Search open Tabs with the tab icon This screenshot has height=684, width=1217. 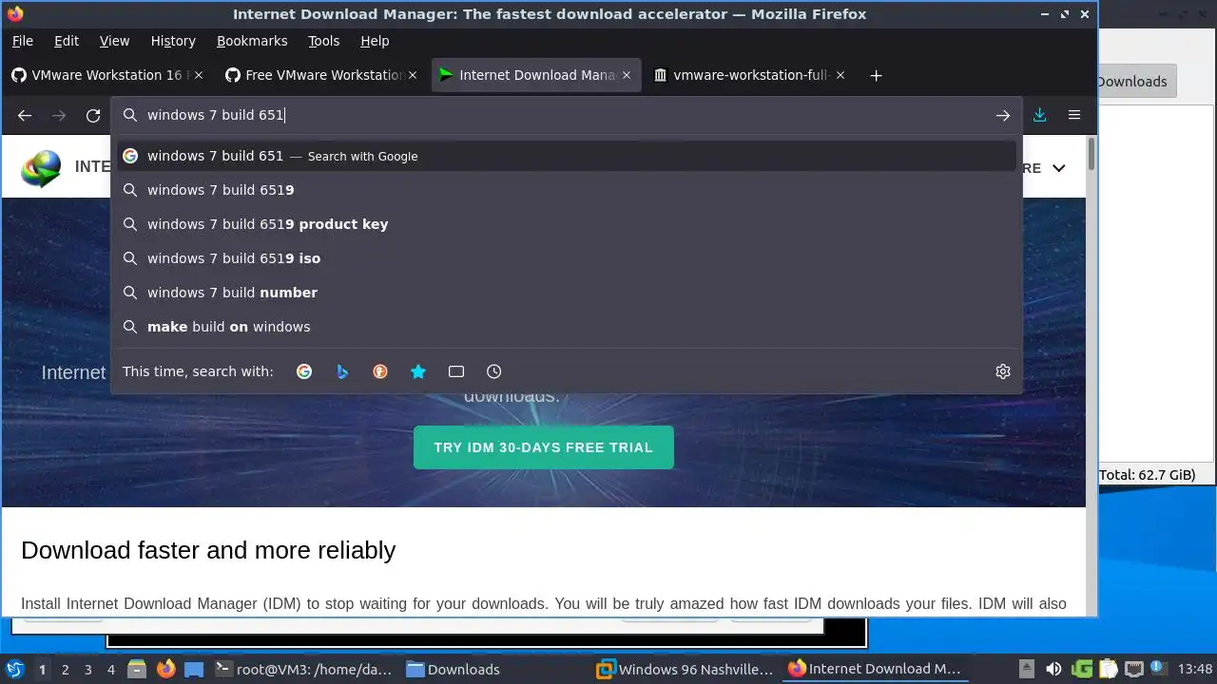click(x=456, y=371)
